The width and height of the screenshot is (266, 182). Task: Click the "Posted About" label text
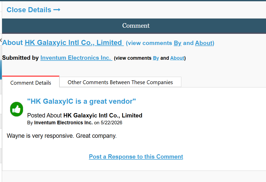click(x=44, y=115)
